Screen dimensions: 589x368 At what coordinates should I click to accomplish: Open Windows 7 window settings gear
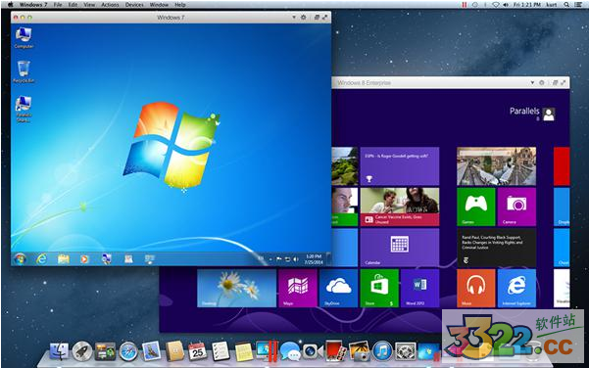pos(304,18)
